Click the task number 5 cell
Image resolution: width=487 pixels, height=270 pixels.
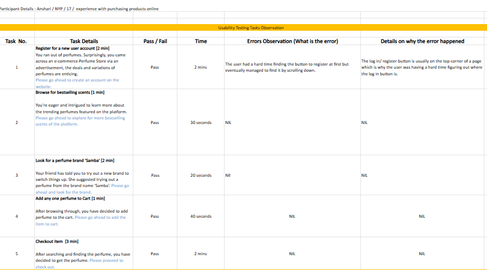pos(17,254)
